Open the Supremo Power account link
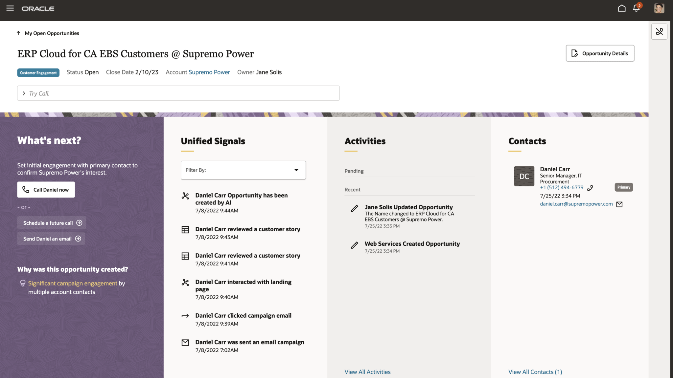673x378 pixels. click(x=209, y=72)
